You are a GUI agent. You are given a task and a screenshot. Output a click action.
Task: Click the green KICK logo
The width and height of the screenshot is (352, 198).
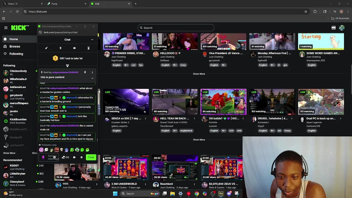pos(20,28)
